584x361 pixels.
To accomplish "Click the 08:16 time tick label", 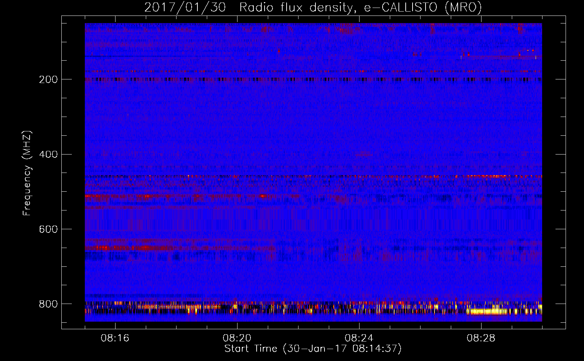I will coord(115,338).
